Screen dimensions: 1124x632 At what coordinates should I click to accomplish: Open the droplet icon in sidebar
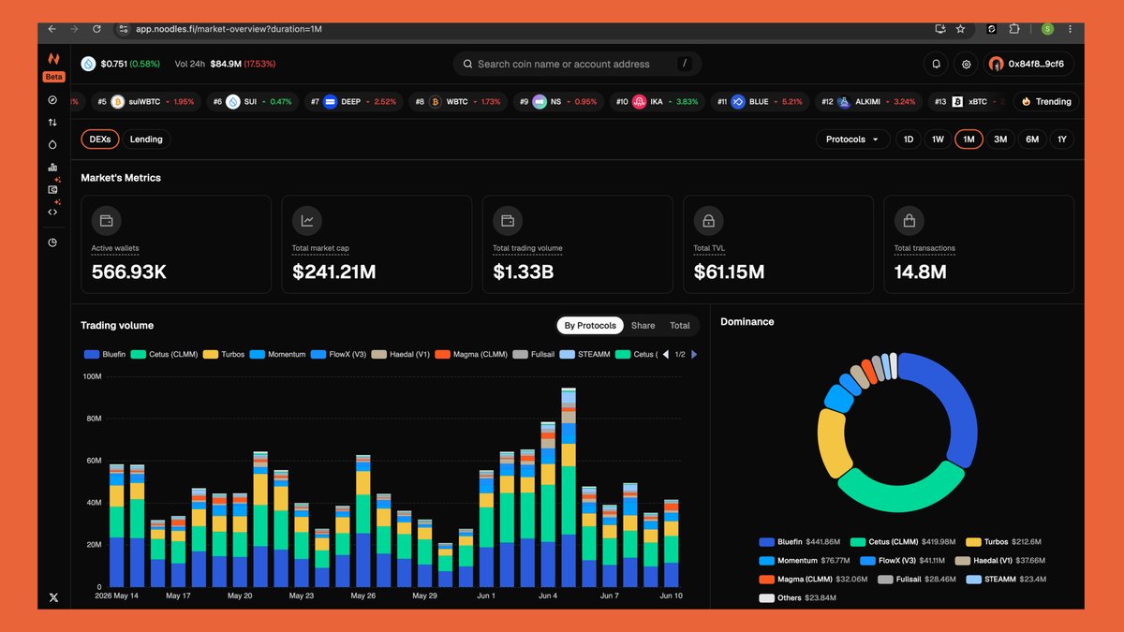coord(52,144)
